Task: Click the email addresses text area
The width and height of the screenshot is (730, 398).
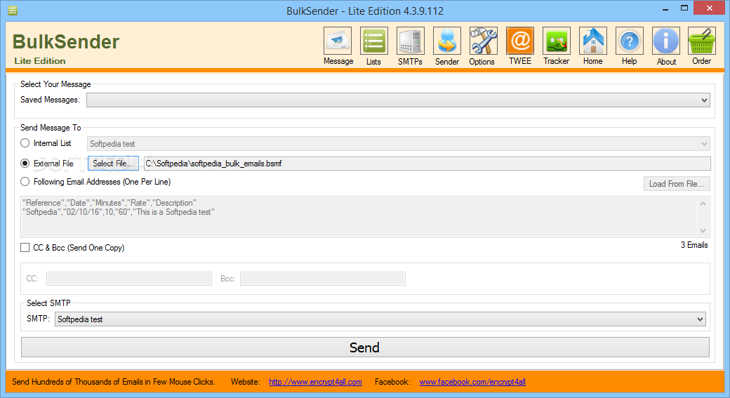Action: point(359,217)
